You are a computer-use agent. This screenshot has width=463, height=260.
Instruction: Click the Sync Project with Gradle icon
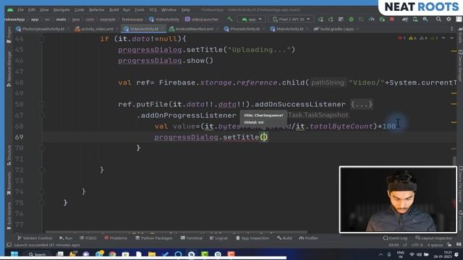(x=405, y=19)
